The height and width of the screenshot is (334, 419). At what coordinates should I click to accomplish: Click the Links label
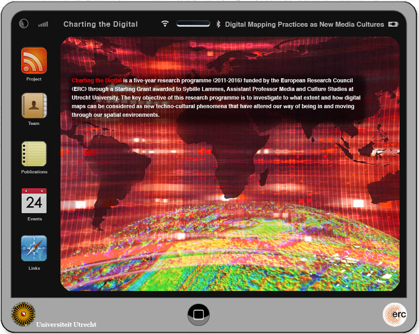tap(34, 268)
